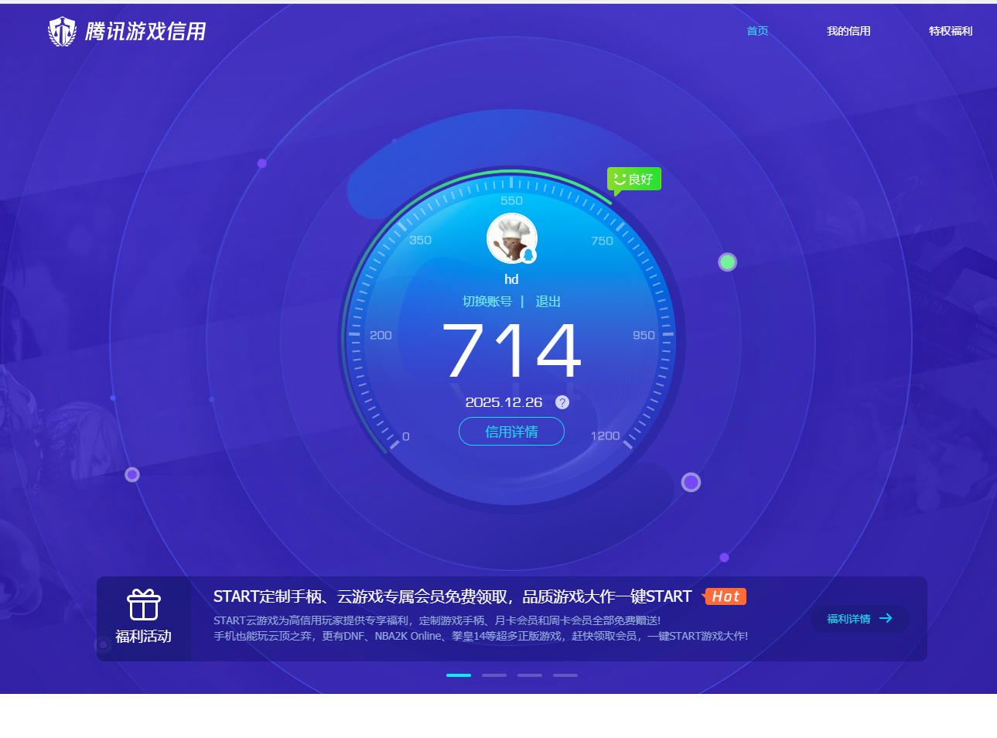The height and width of the screenshot is (738, 997).
Task: Select 首页 in the top navigation
Action: click(757, 31)
